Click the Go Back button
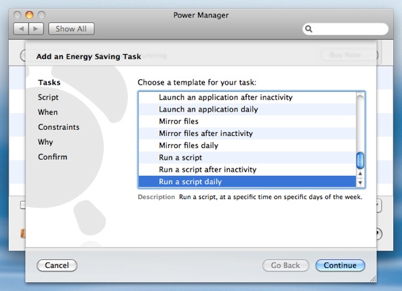402x291 pixels. click(x=285, y=265)
